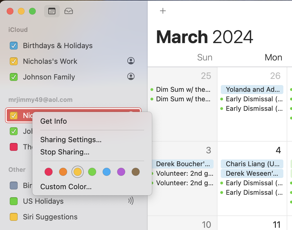Click the shared-person icon beside Johnson Family
The height and width of the screenshot is (230, 292).
pyautogui.click(x=131, y=76)
